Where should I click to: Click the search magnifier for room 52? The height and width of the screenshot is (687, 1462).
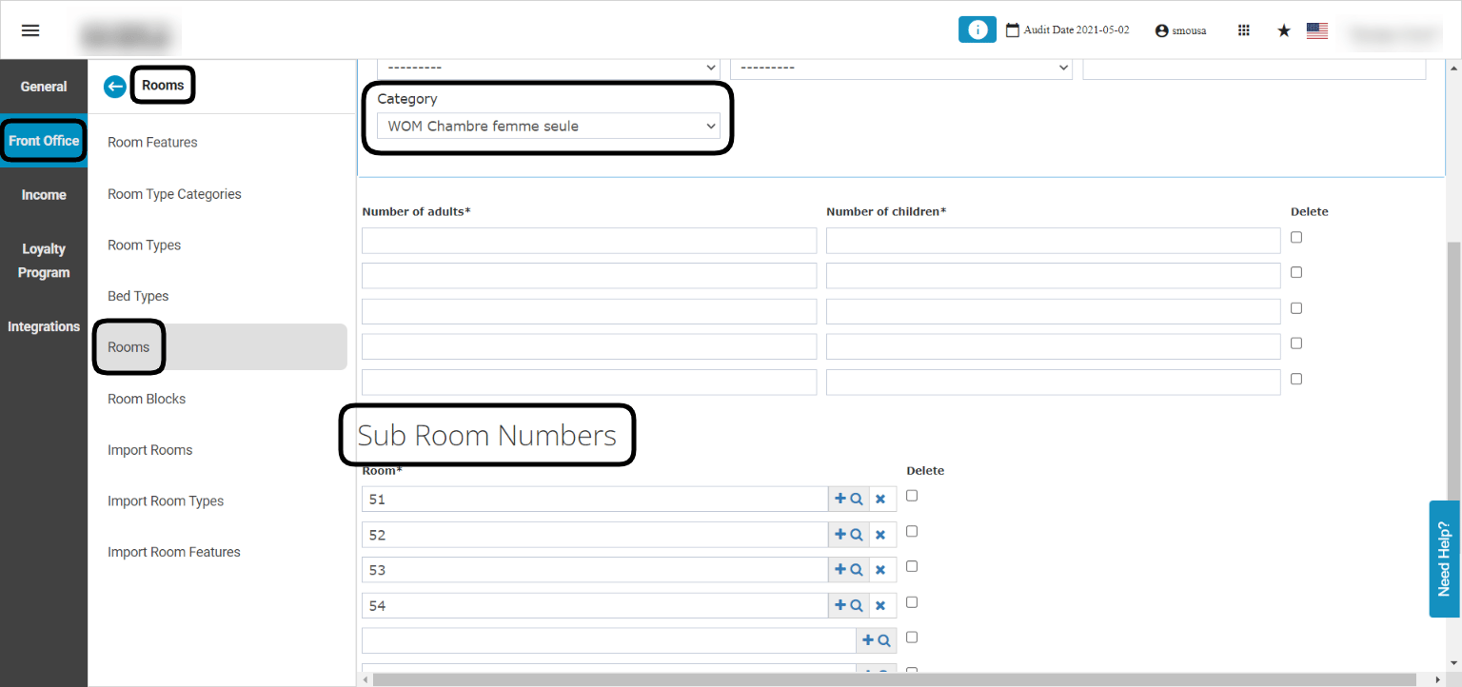[857, 535]
